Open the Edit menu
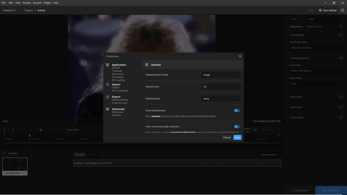Screen dimensions: 347x195 [11, 3]
